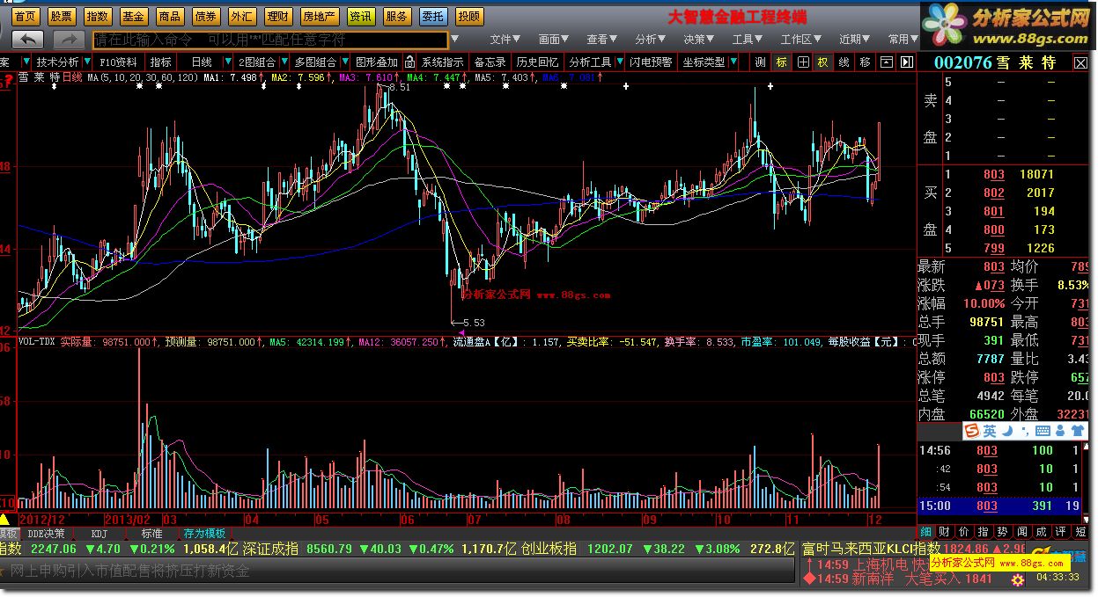Viewport: 1098px width, 597px height.
Task: Toggle the 标 marker button
Action: coord(781,62)
